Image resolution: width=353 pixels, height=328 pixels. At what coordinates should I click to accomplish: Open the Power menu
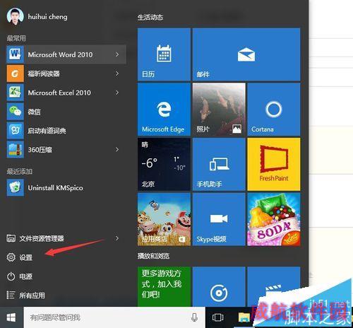(x=19, y=276)
